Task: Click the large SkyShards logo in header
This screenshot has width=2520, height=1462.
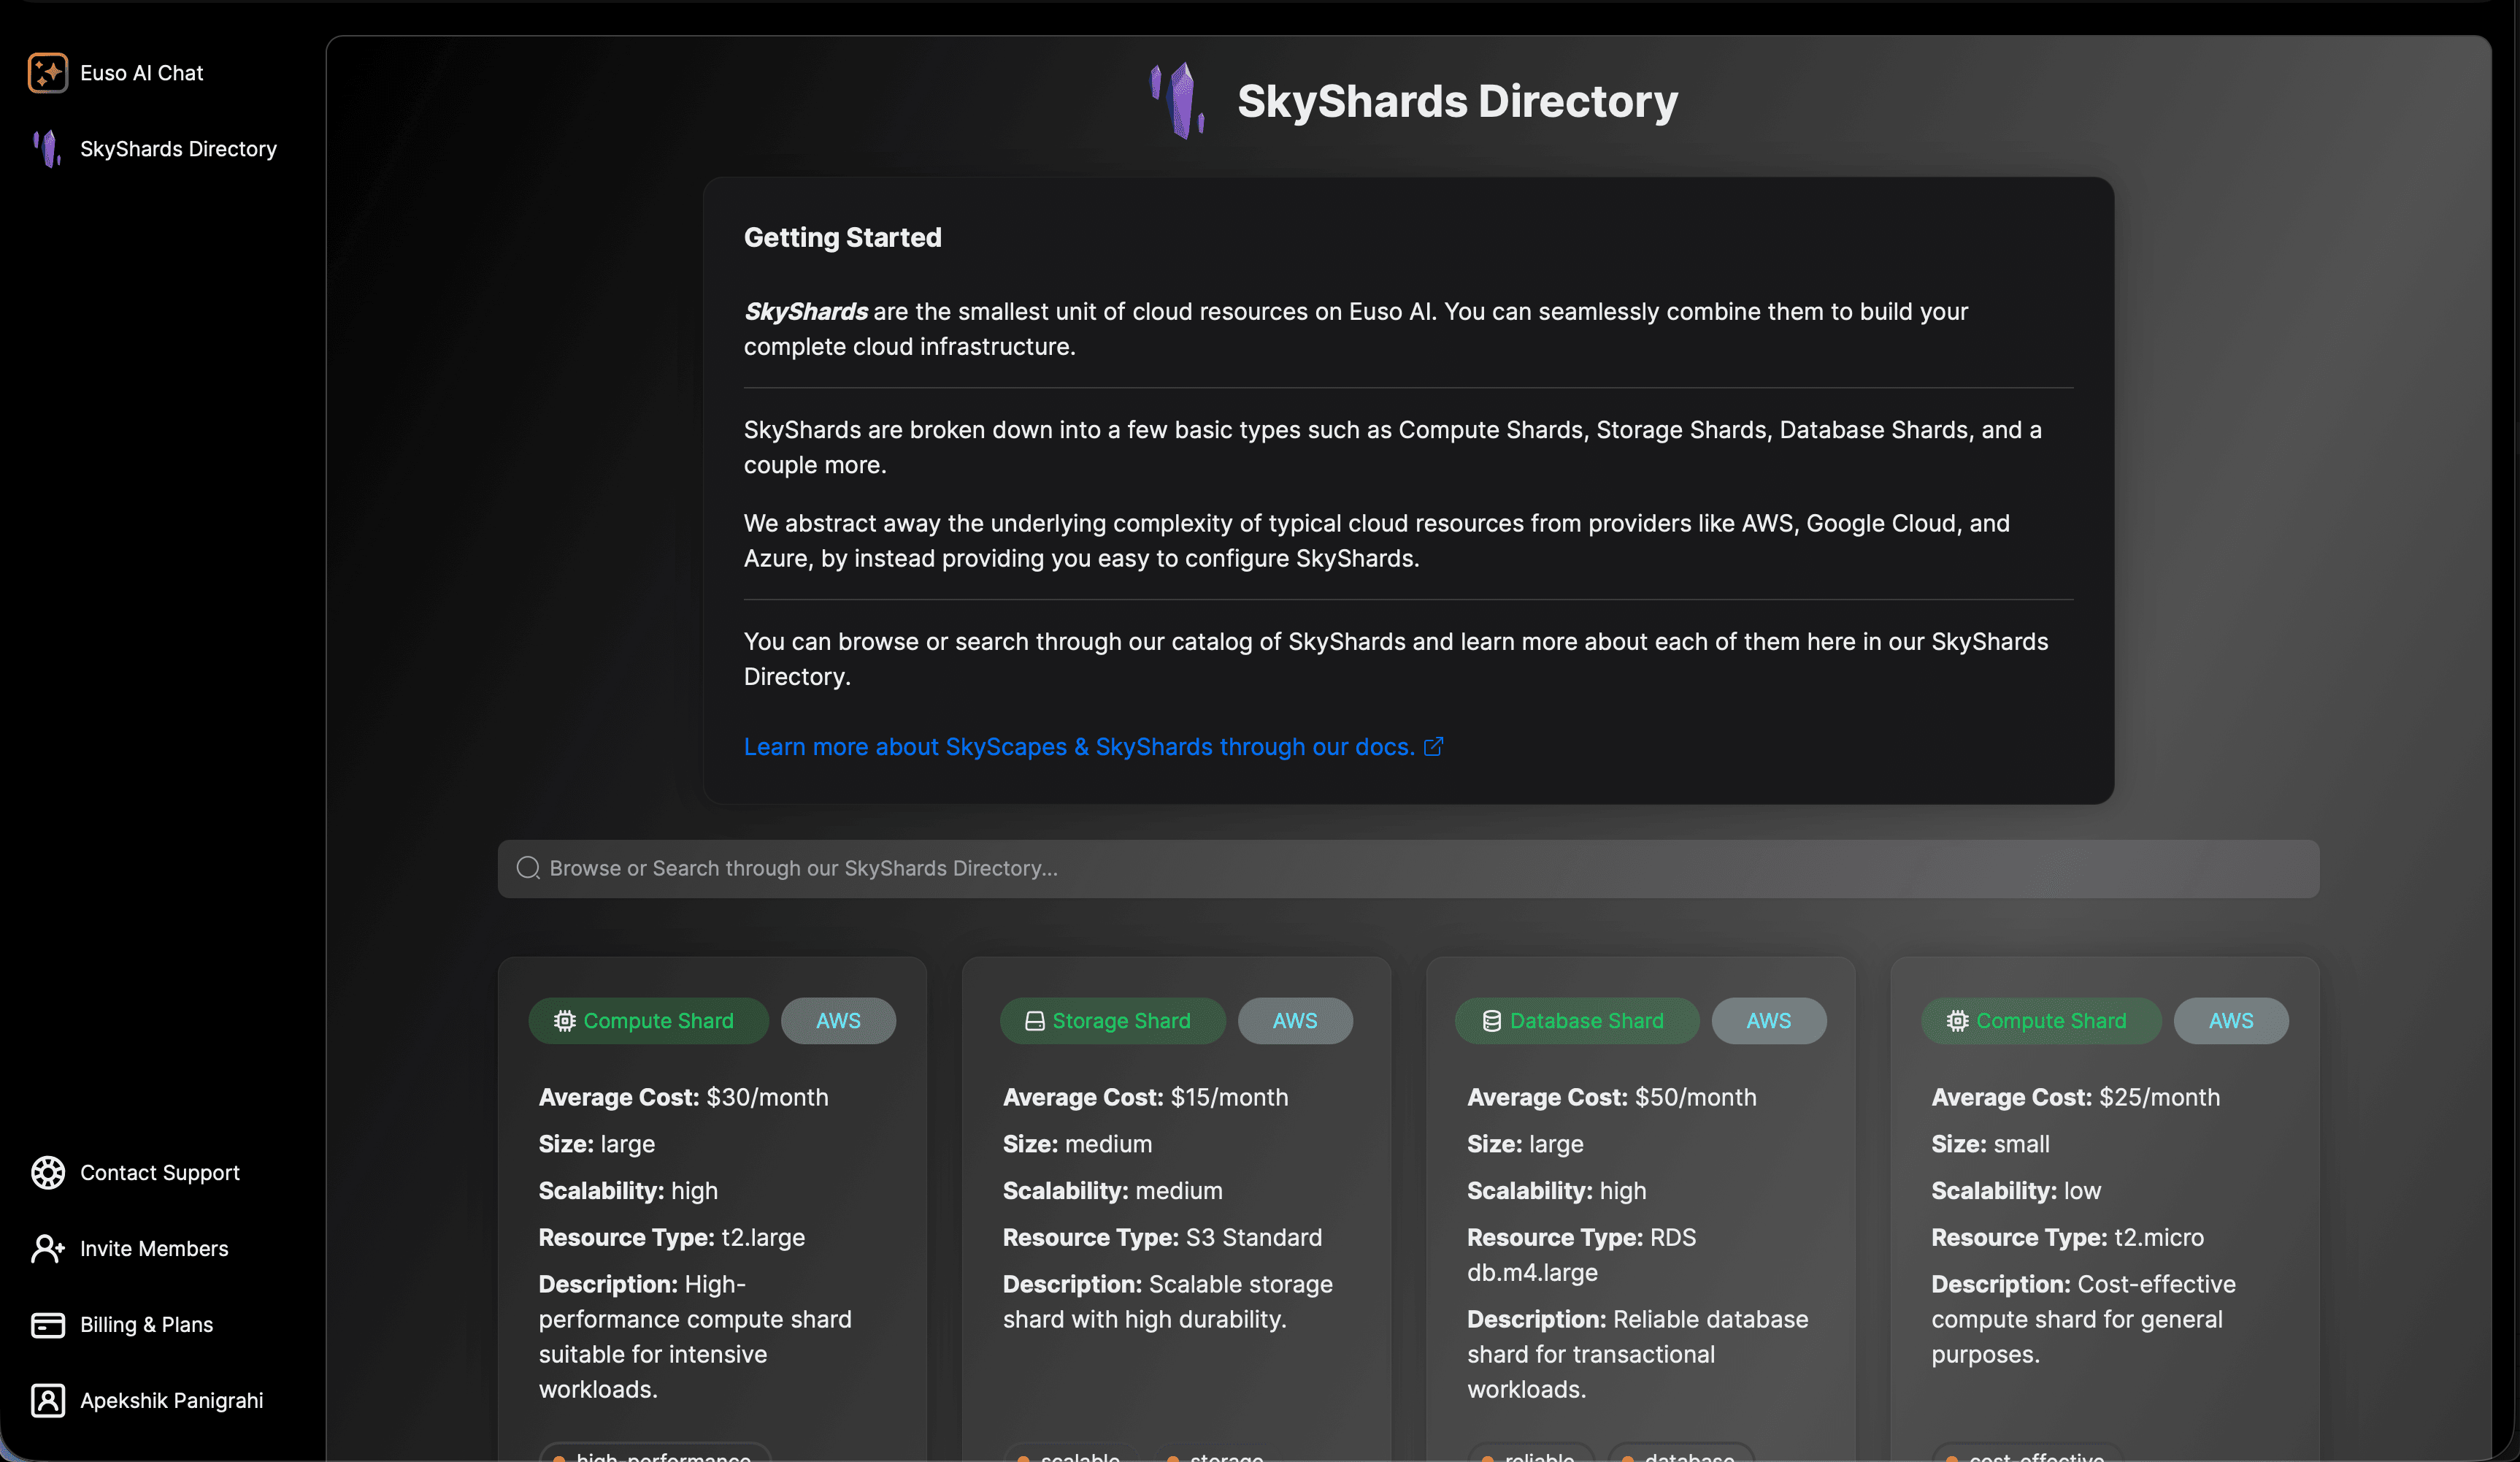Action: click(x=1178, y=100)
